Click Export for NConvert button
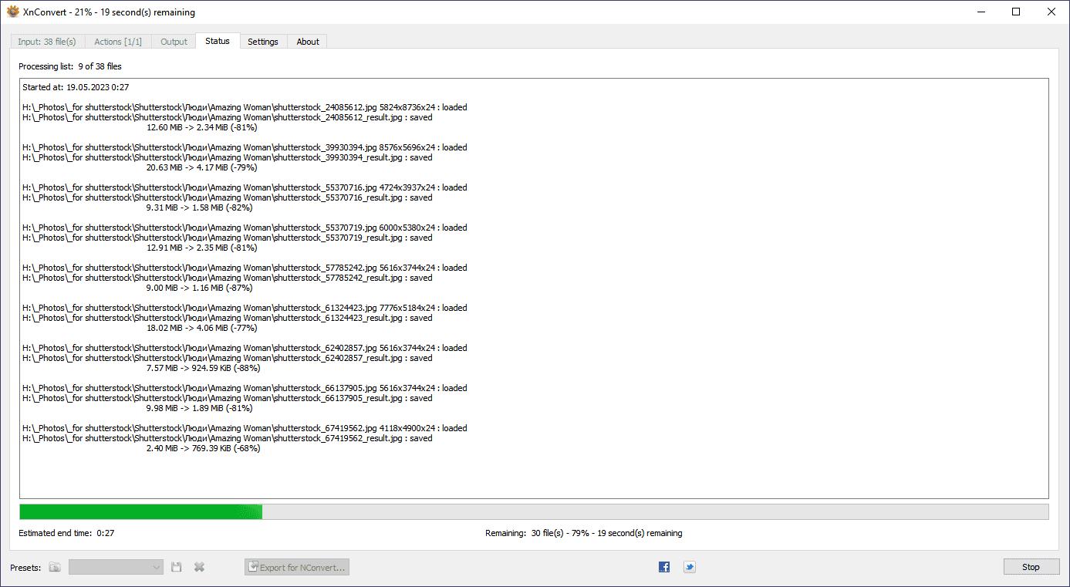Screen dimensions: 1070x587 (297, 567)
